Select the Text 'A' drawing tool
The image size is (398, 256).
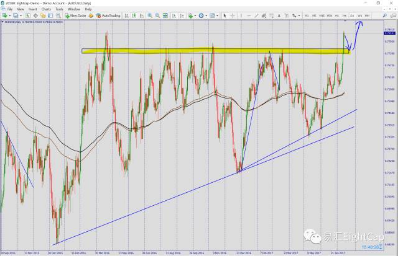(x=279, y=15)
